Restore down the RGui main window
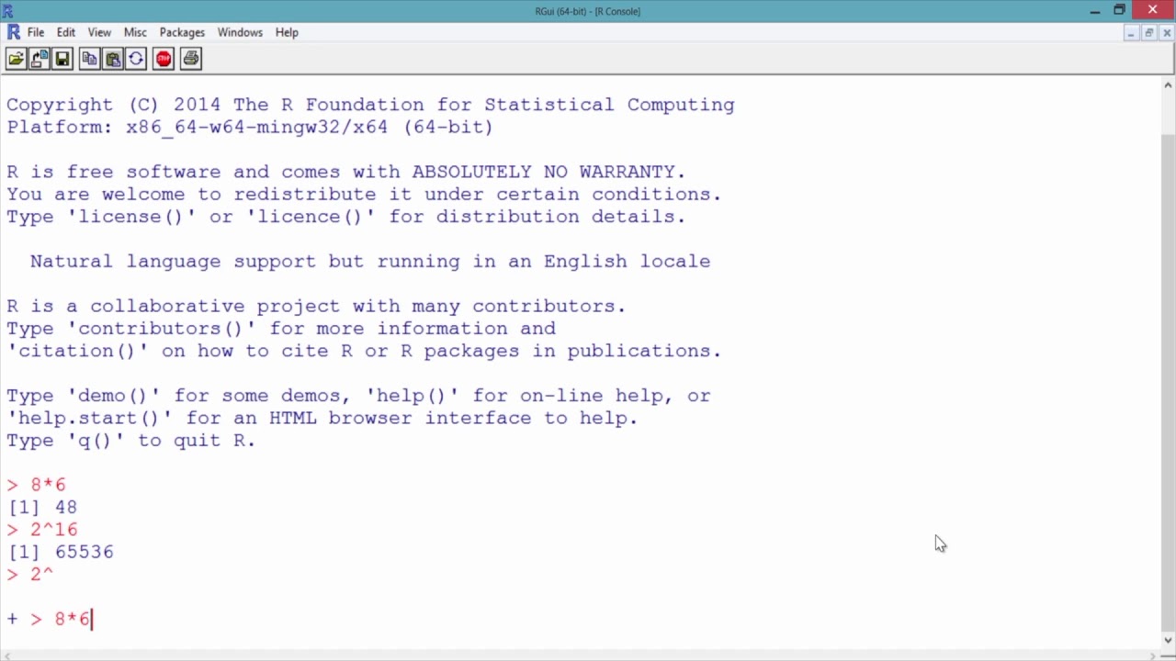Viewport: 1176px width, 661px height. (x=1119, y=11)
